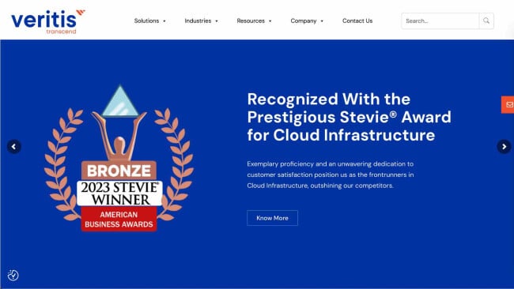Focus the Search input field
Viewport: 514px width, 289px height.
point(440,21)
